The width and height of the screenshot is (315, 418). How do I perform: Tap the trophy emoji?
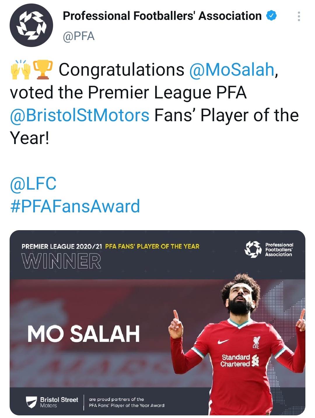click(x=43, y=70)
